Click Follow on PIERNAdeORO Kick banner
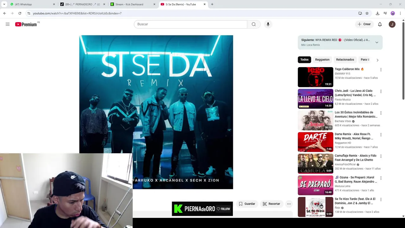405x228 pixels. click(223, 209)
